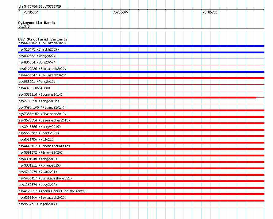Image resolution: width=273 pixels, height=219 pixels.
Task: Open the nsv830354 (Wong2007) variant entry
Action: pyautogui.click(x=37, y=62)
